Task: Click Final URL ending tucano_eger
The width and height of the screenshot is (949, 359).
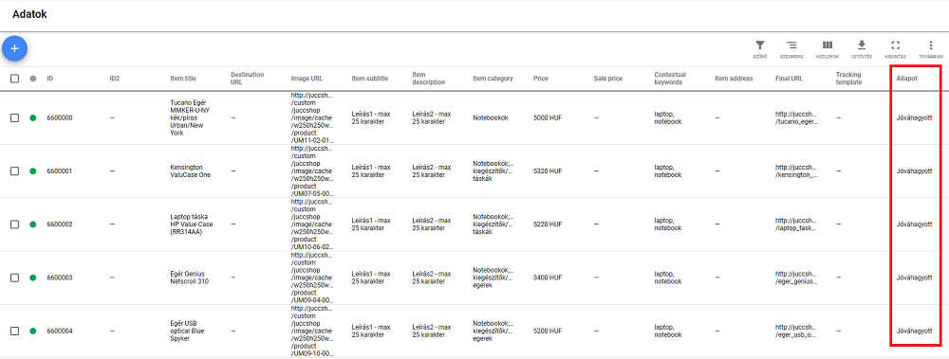Action: [x=796, y=117]
